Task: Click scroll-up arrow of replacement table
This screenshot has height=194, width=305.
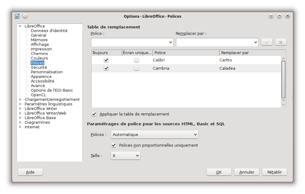Action: click(283, 59)
